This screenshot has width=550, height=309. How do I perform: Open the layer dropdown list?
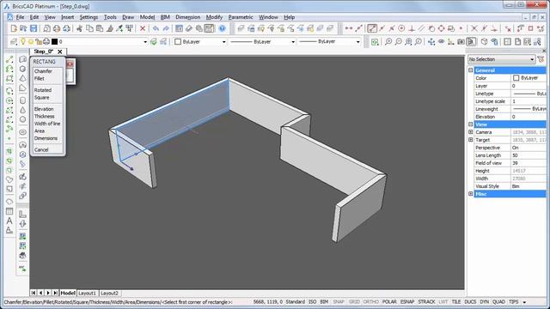tap(145, 42)
